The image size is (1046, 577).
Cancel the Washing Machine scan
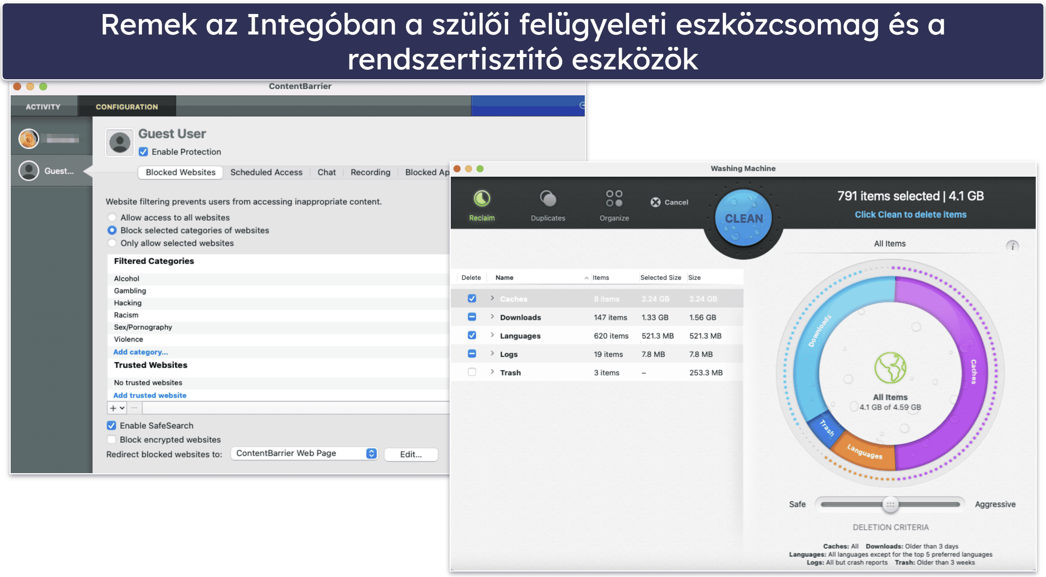pos(669,202)
